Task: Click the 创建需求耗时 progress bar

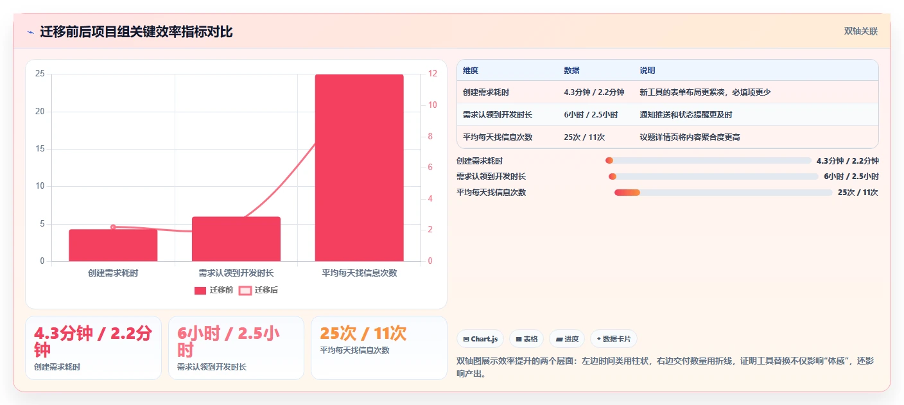Action: (x=708, y=161)
